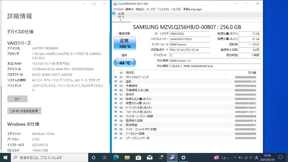Click the Wi-Fi icon in the system tray
This screenshot has width=288, height=162.
point(246,158)
